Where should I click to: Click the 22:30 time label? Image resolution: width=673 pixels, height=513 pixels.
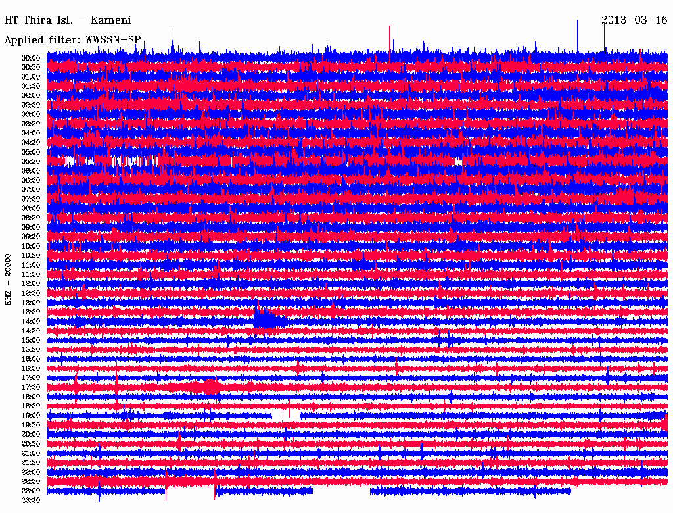point(31,481)
